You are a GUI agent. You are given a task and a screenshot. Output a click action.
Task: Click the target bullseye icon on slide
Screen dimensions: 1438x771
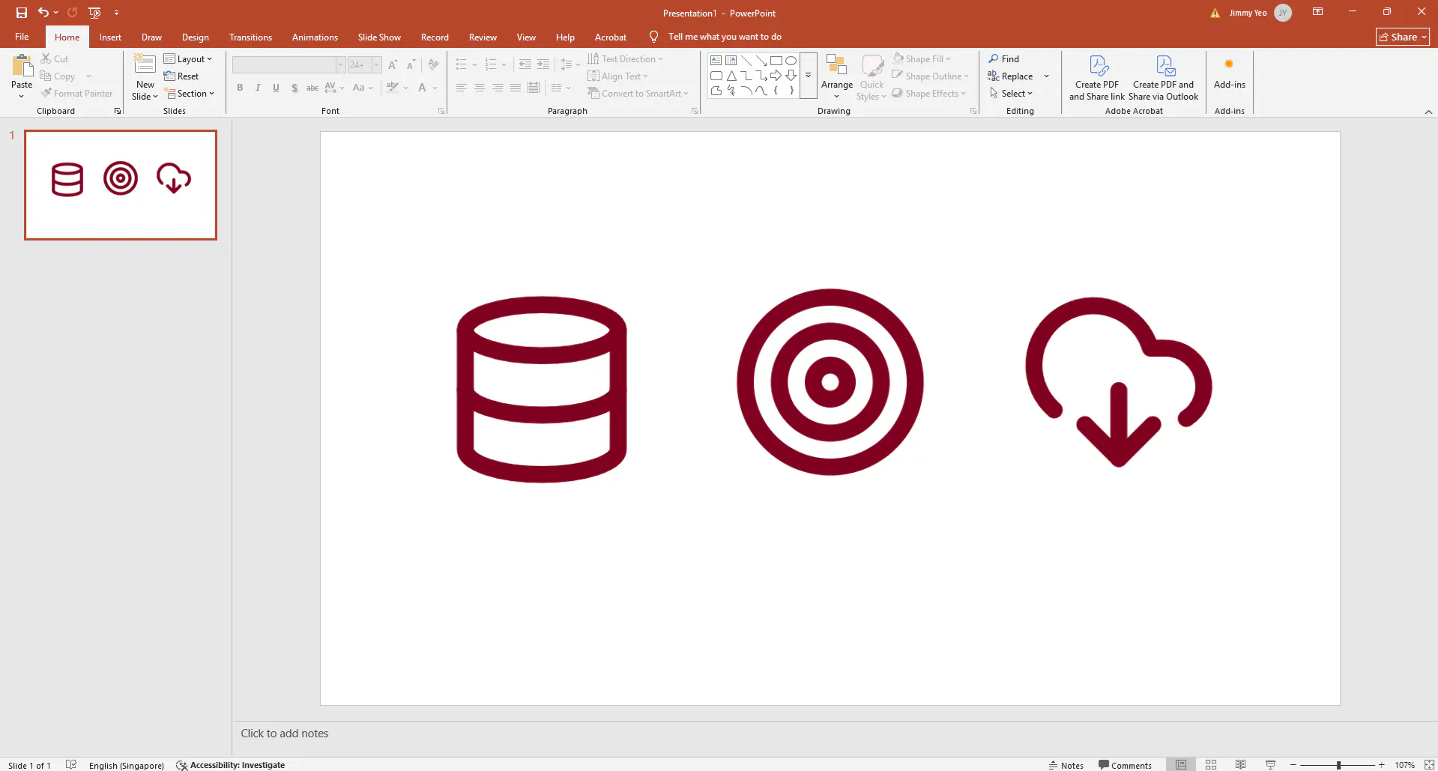click(x=830, y=382)
